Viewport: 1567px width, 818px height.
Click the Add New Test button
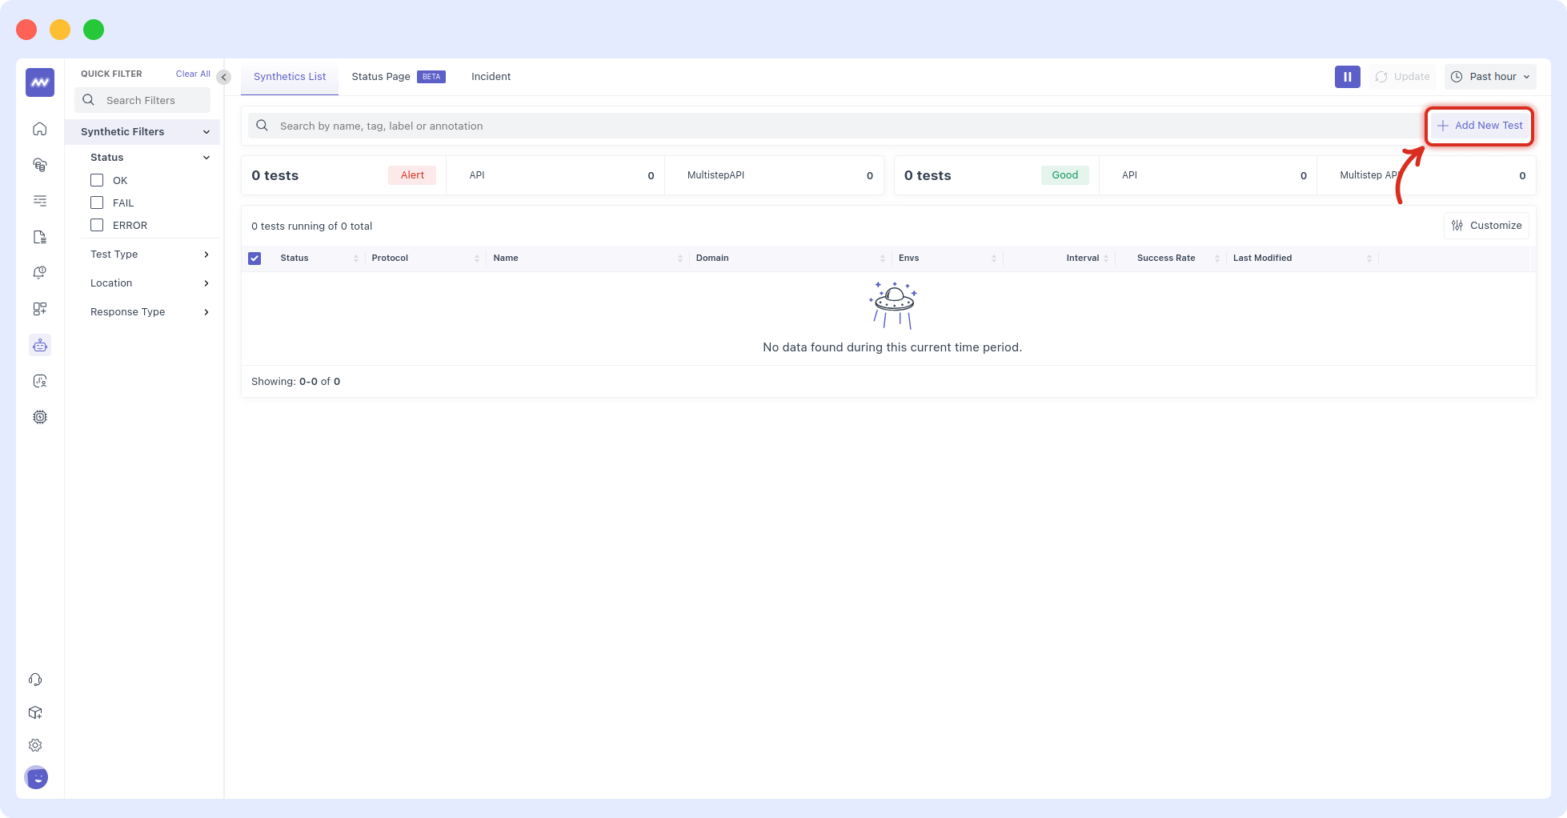coord(1480,126)
